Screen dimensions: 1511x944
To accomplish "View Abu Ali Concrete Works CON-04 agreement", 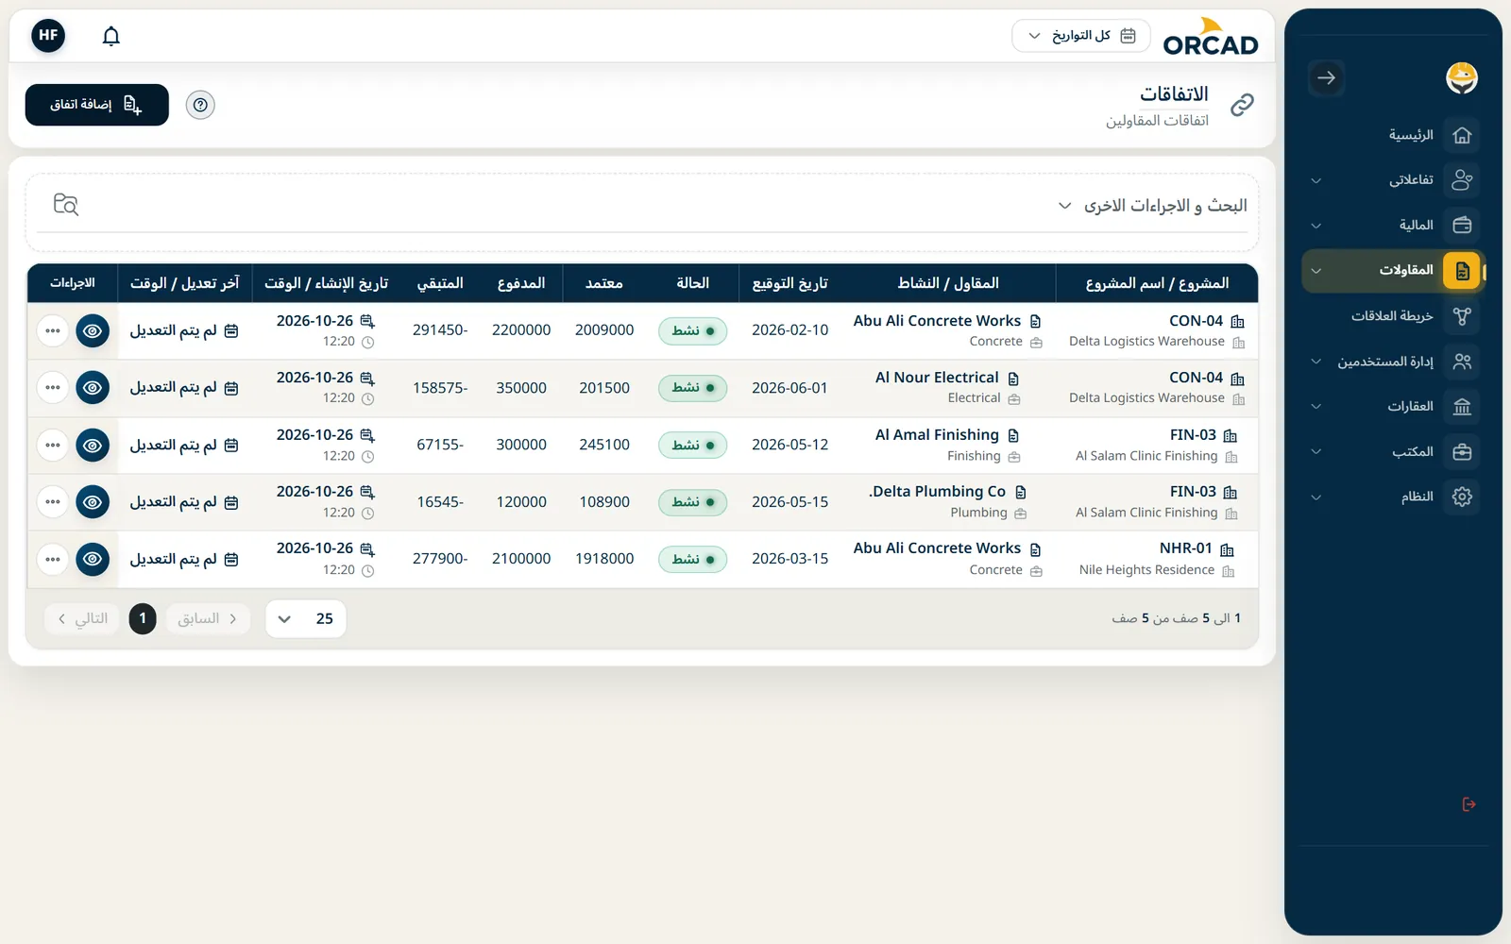I will coord(93,331).
